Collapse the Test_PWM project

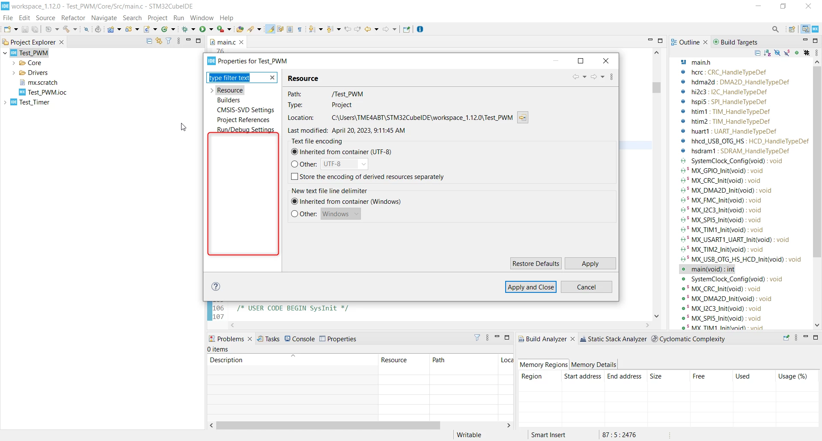5,53
